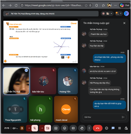Click the meet.google.com address bar URL
This screenshot has width=131, height=134.
click(54, 5)
